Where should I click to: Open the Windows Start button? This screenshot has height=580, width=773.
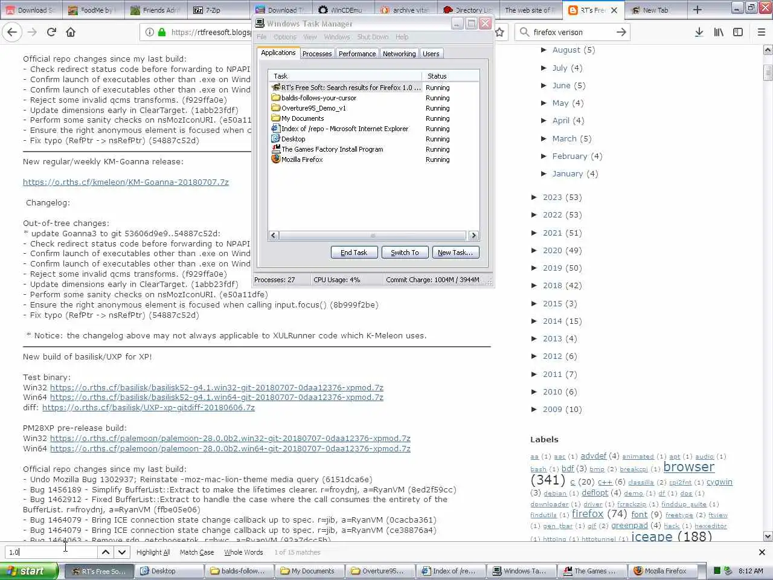tap(29, 571)
